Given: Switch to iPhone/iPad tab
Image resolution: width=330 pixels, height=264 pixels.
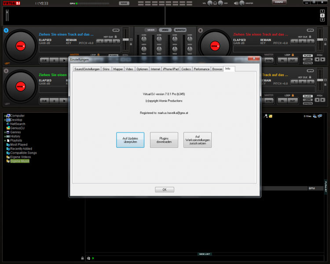Looking at the screenshot, I should 171,69.
